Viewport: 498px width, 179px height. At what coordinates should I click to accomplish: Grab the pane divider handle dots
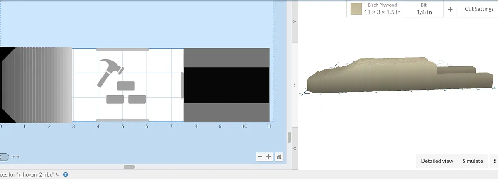pyautogui.click(x=295, y=85)
